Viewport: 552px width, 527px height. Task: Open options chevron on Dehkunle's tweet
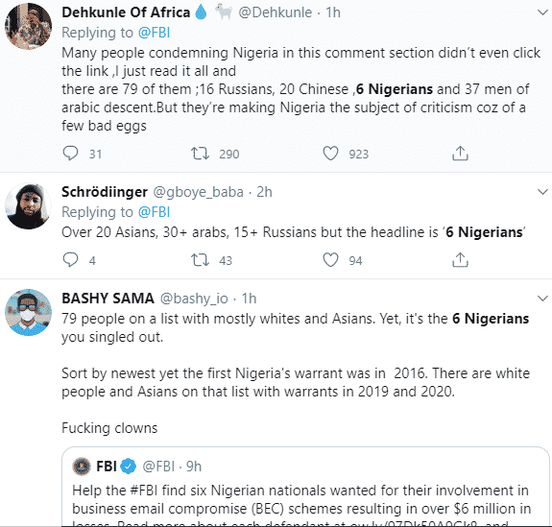(x=542, y=12)
